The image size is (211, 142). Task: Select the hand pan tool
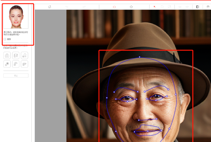[x=208, y=7]
